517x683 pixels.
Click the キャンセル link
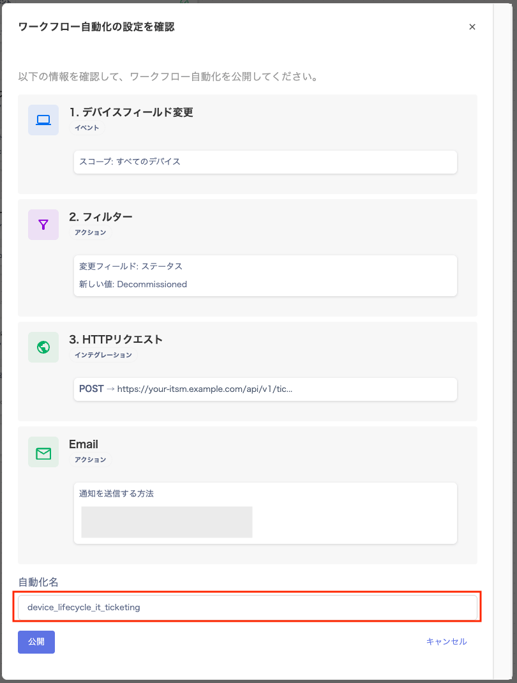point(446,642)
